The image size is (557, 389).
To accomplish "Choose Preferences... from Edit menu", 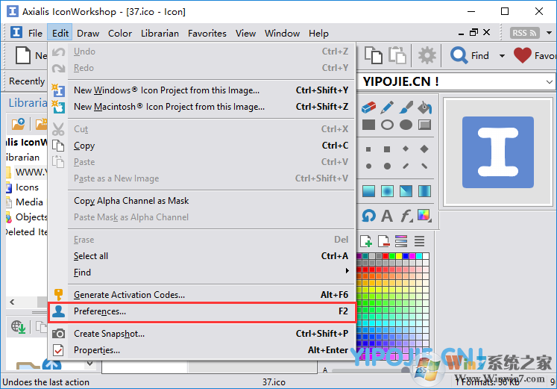I will tap(202, 311).
